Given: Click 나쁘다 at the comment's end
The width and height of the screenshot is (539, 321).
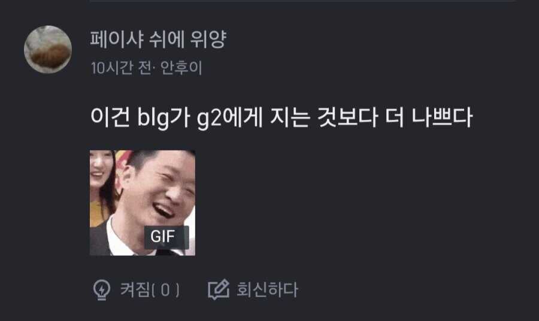Looking at the screenshot, I should click(x=442, y=118).
